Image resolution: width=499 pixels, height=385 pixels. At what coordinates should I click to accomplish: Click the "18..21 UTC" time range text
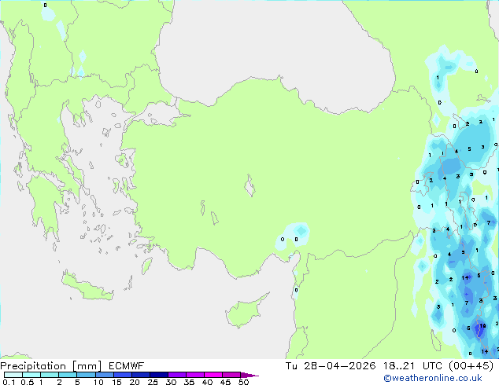click(x=412, y=366)
